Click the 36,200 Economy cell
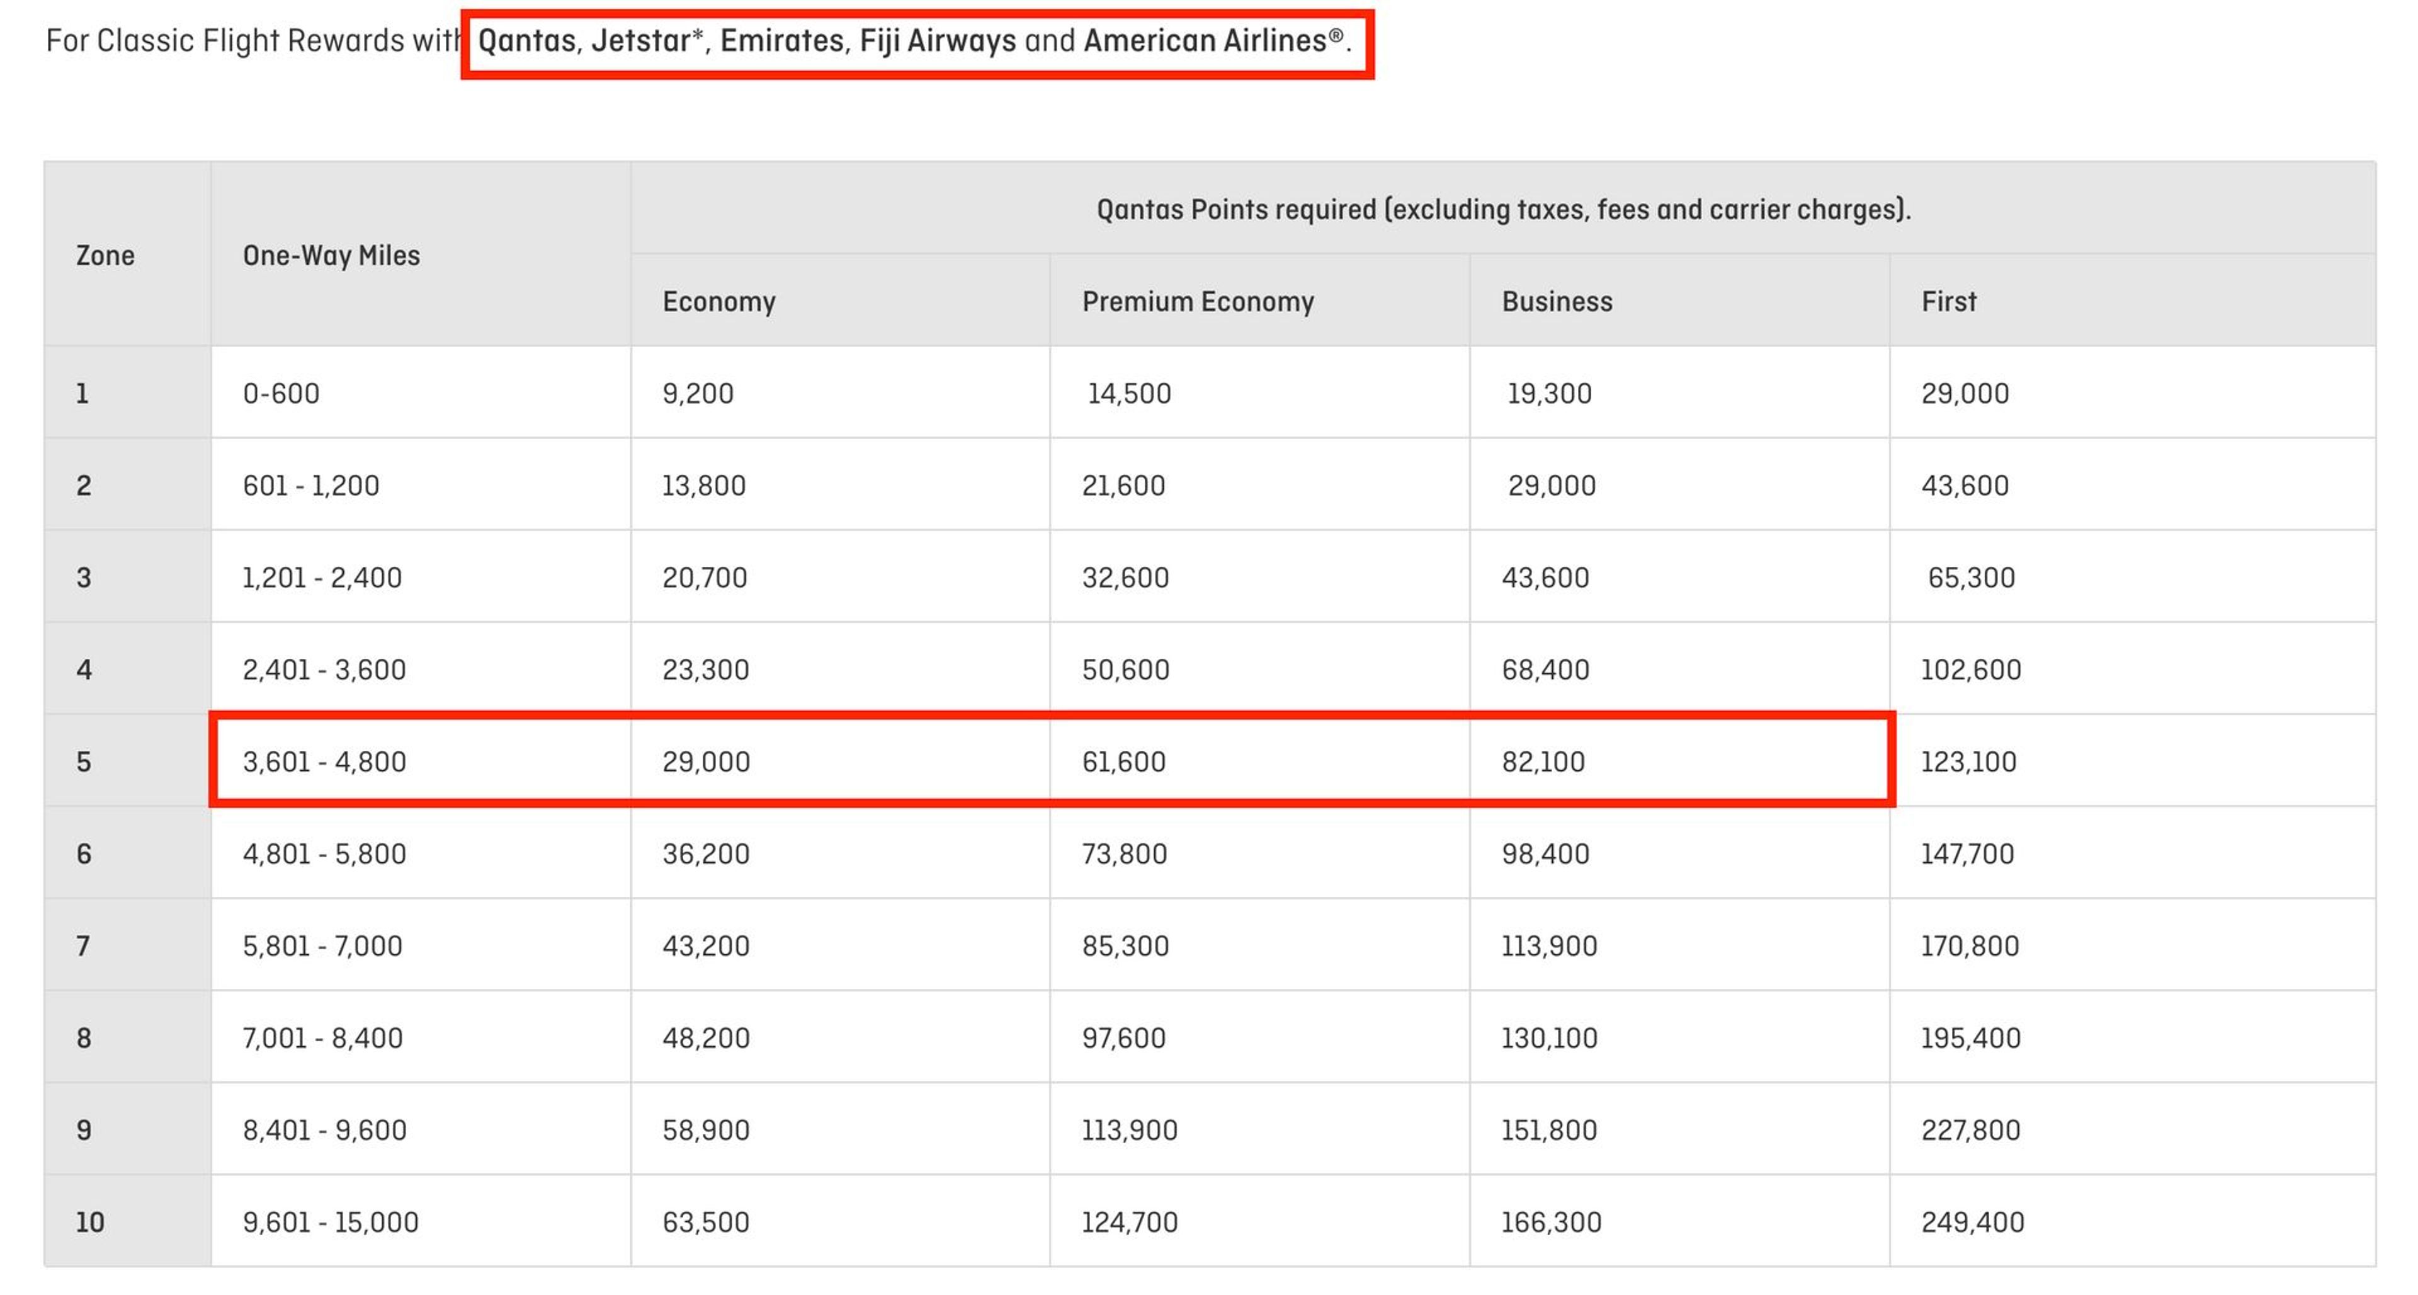 [x=840, y=853]
